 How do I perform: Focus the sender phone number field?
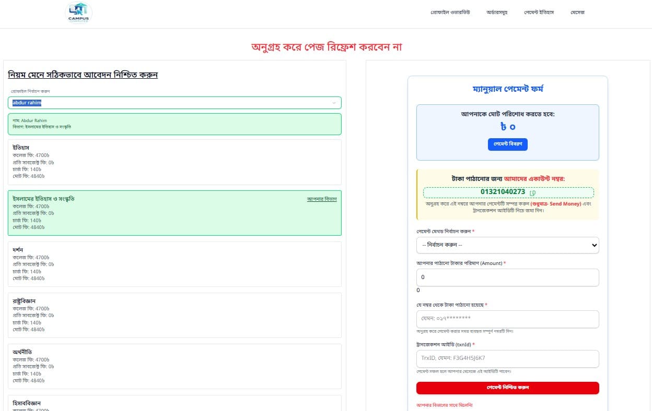point(507,319)
